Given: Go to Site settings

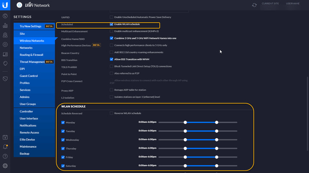Looking at the screenshot, I should coord(34,33).
